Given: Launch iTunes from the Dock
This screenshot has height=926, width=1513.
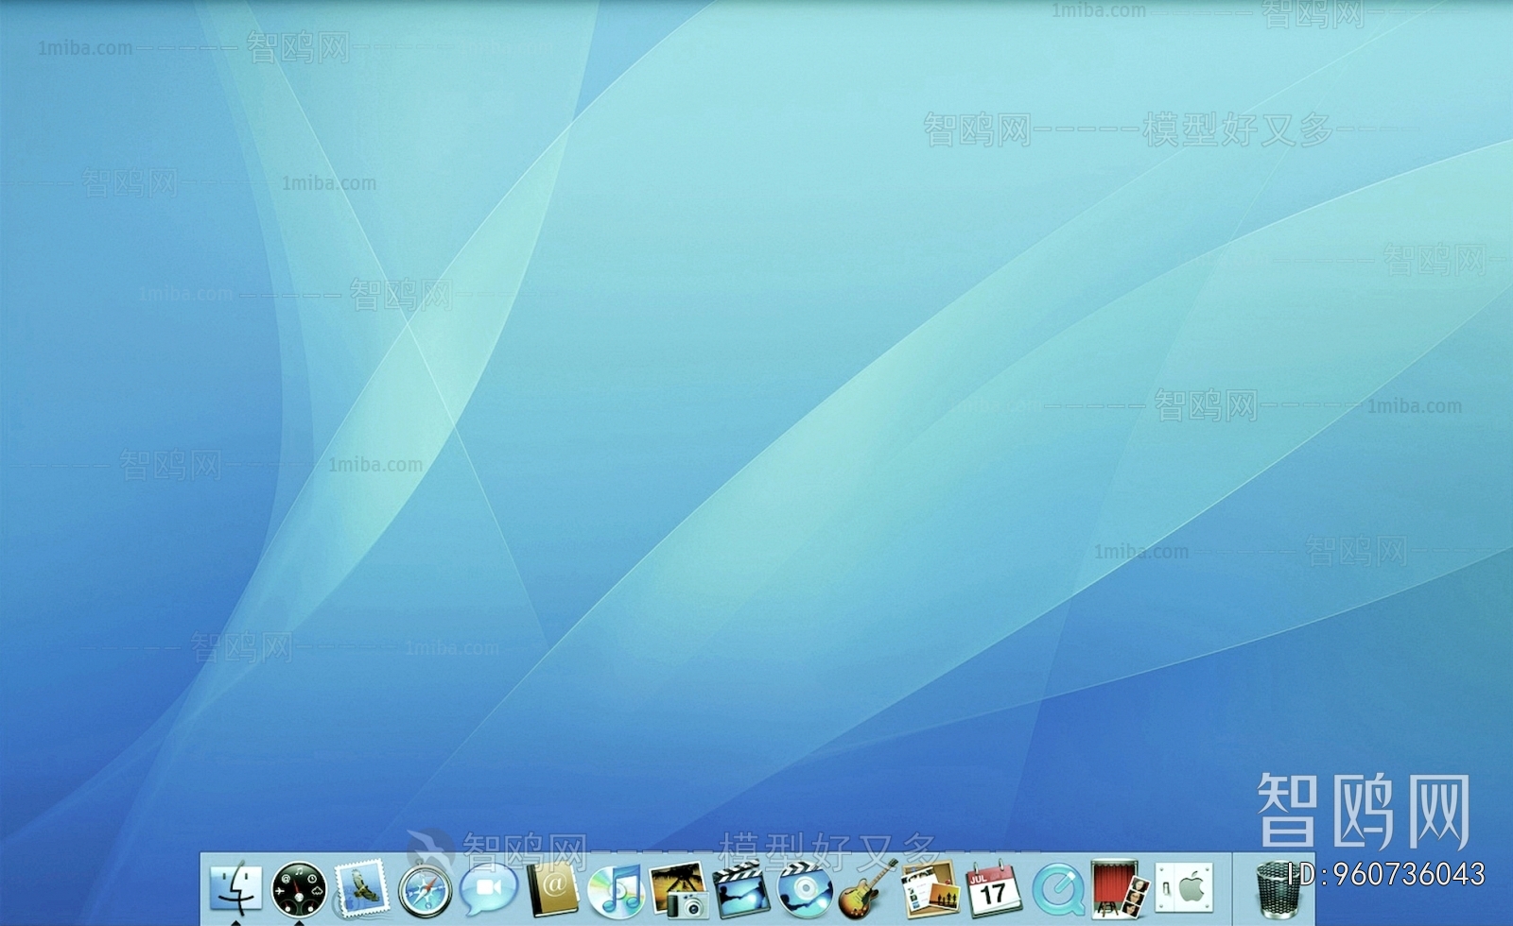Looking at the screenshot, I should click(616, 890).
